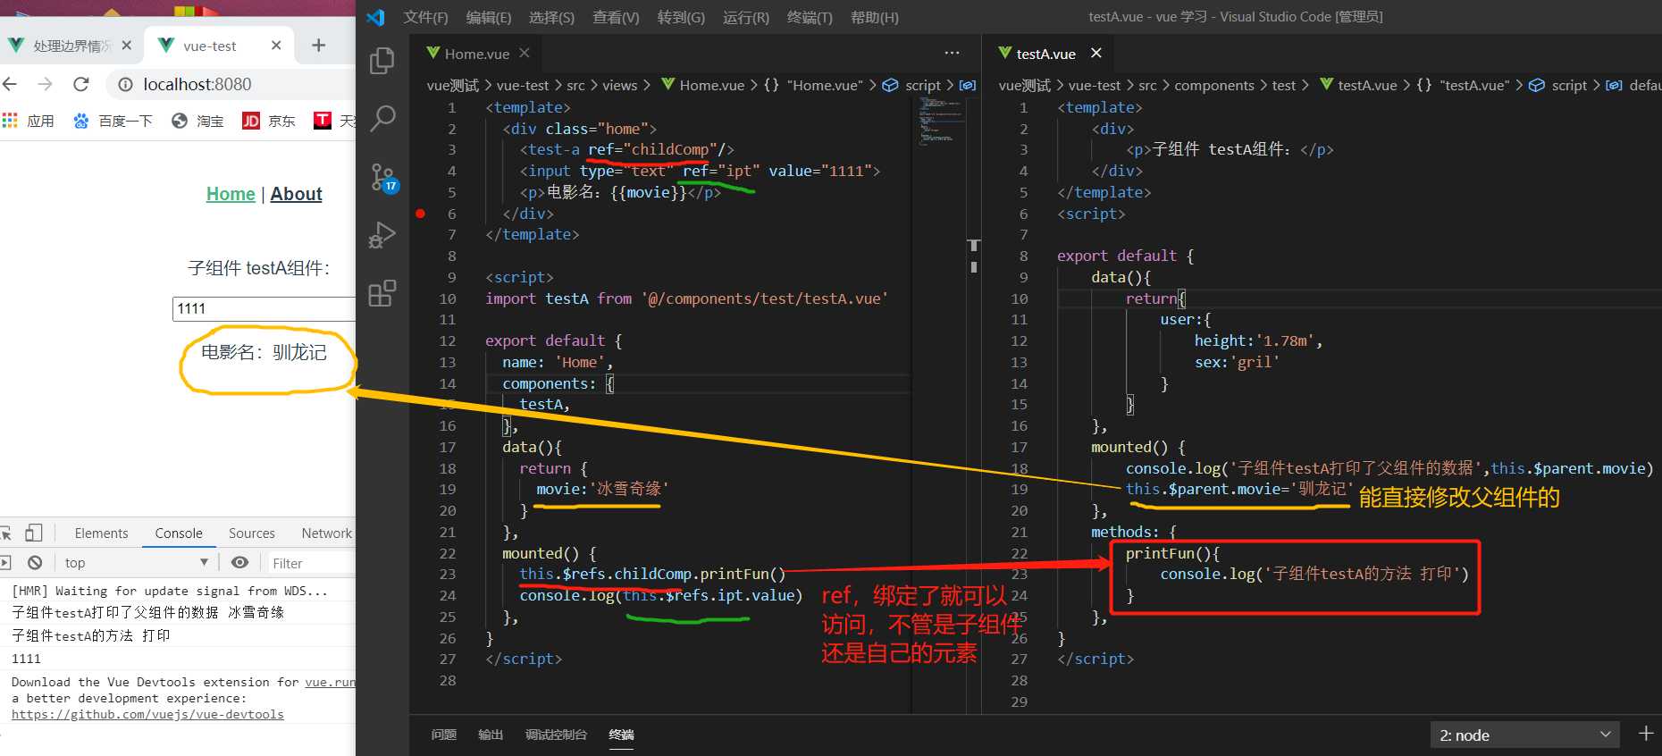
Task: Expand vue测试 breadcrumb in testA.vue editor
Action: 1024,85
